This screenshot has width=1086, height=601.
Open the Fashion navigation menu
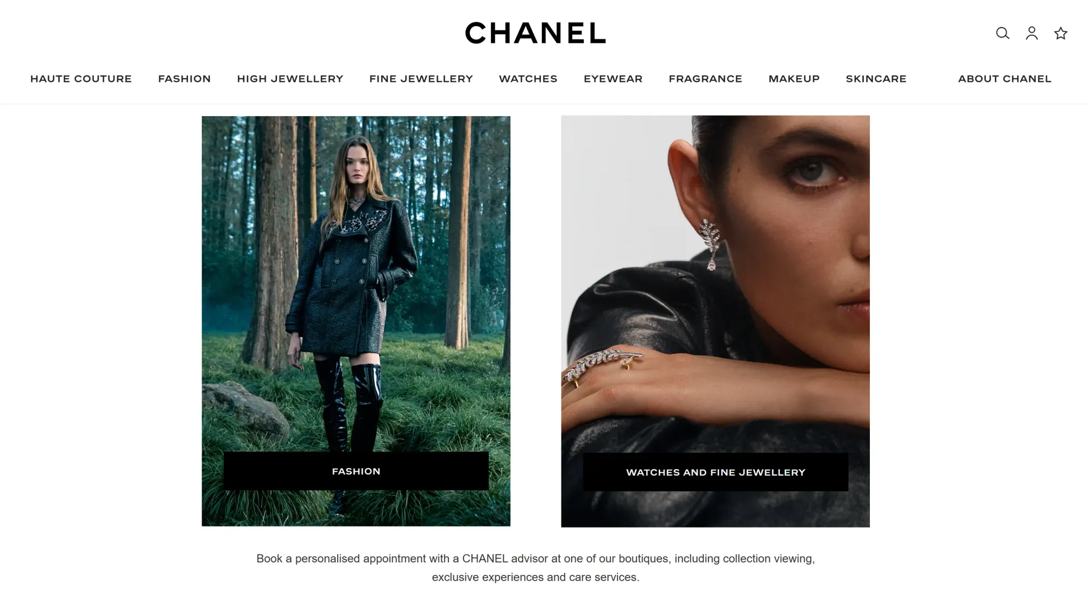pos(185,79)
